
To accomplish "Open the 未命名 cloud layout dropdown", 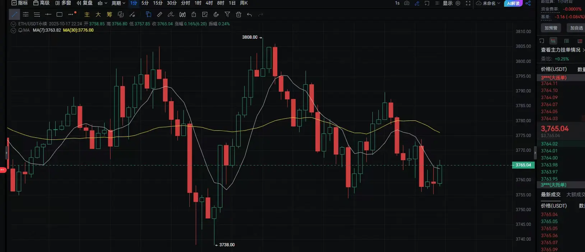I will pyautogui.click(x=488, y=3).
